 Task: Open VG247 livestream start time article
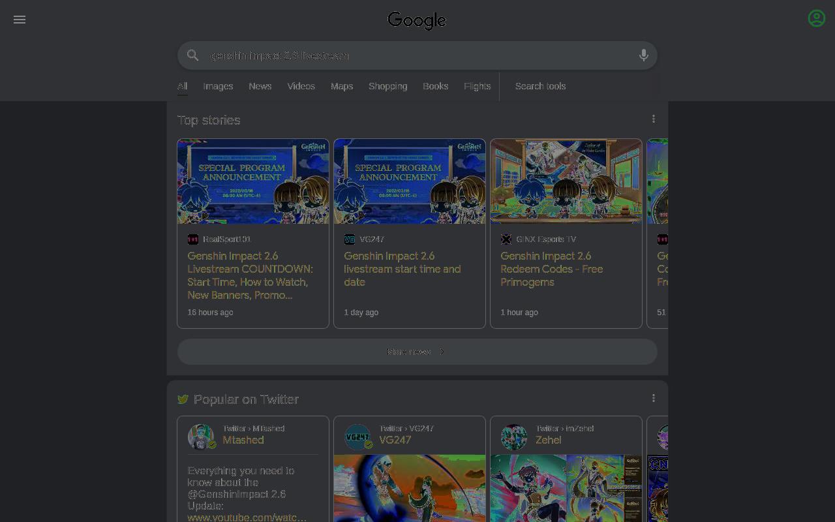[402, 269]
